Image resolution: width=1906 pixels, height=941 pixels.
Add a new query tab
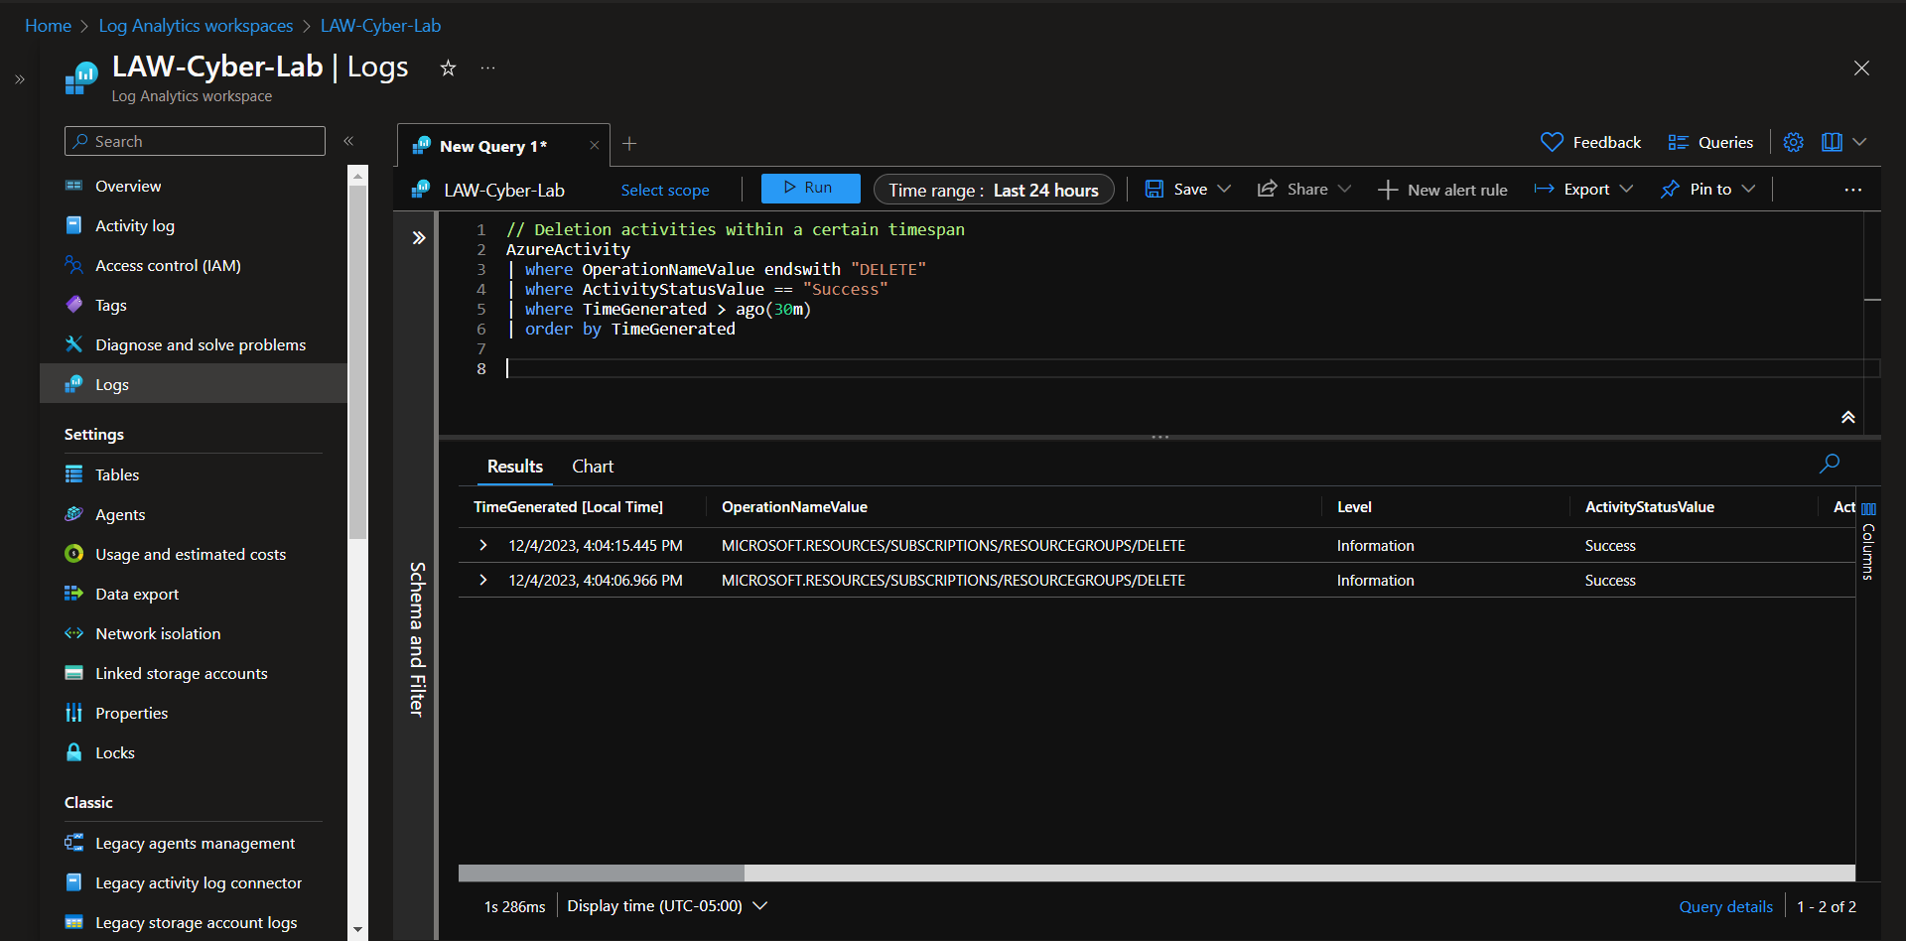[629, 144]
